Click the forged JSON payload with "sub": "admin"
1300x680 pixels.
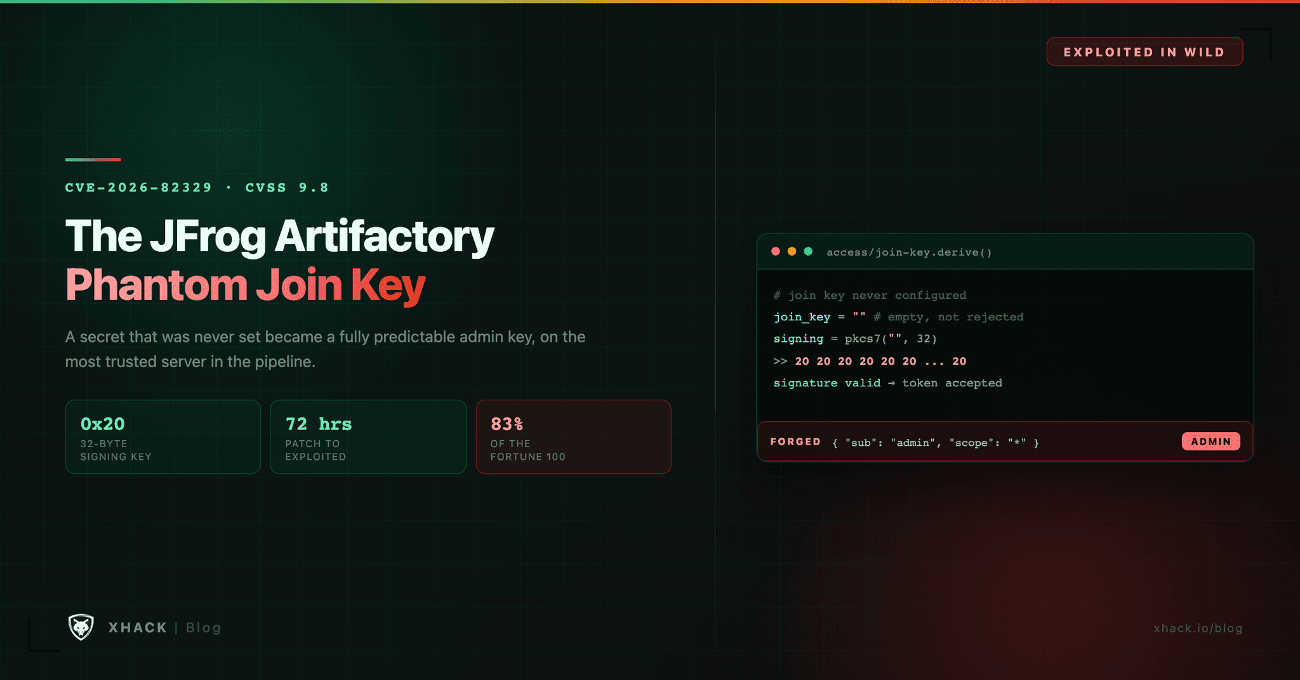936,443
